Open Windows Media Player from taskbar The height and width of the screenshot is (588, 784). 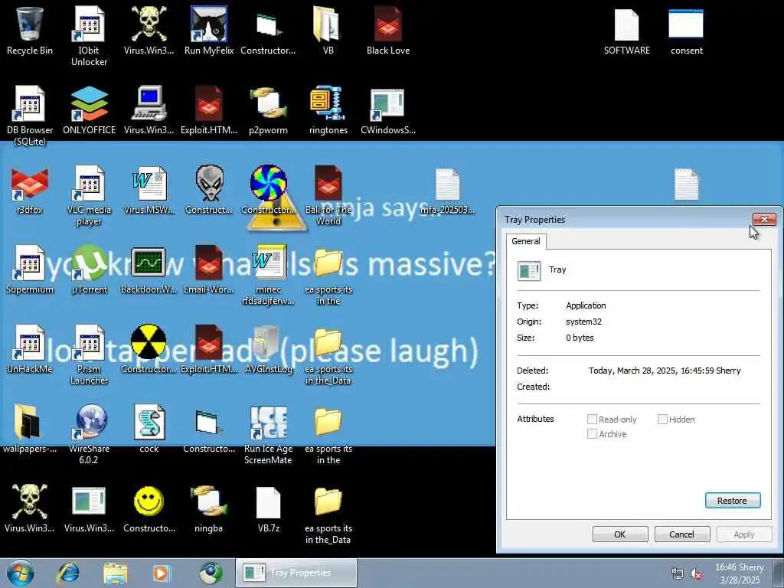(x=162, y=573)
